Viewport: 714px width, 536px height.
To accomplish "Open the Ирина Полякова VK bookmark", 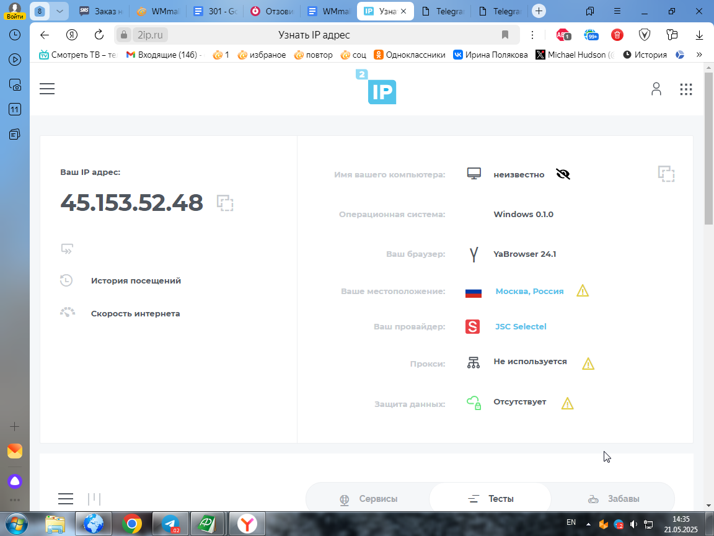I will click(490, 55).
